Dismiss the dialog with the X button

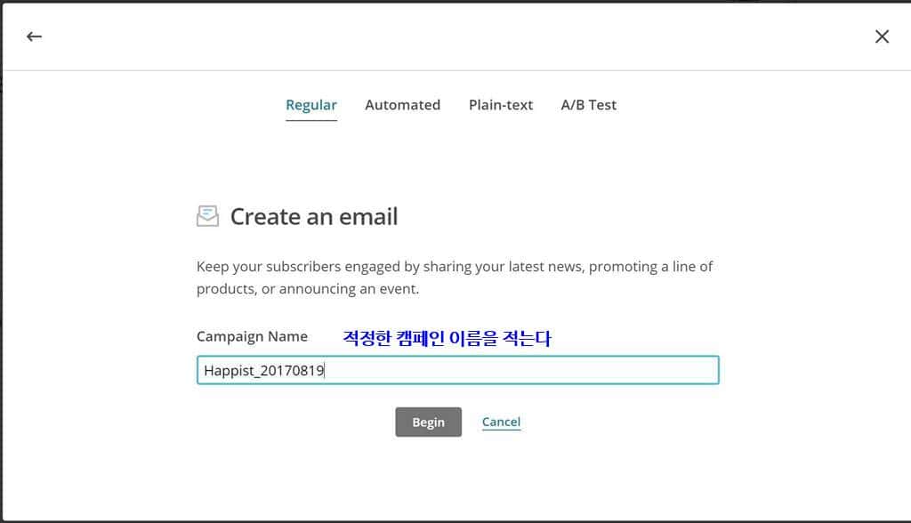click(882, 36)
